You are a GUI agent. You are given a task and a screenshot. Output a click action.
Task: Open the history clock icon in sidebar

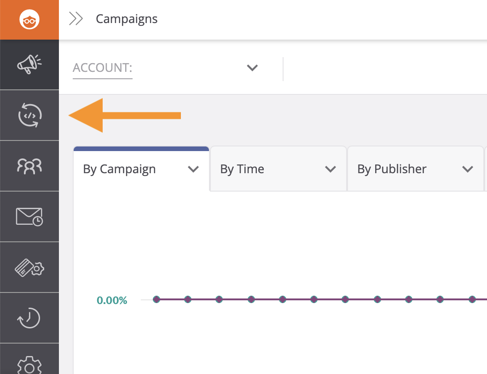coord(29,318)
